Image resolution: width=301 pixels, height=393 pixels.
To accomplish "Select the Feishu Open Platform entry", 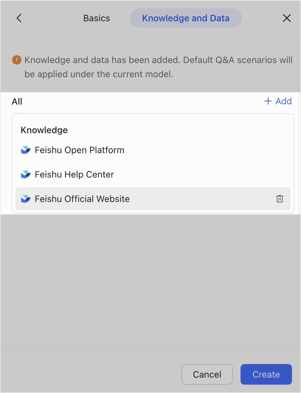I will pyautogui.click(x=79, y=150).
